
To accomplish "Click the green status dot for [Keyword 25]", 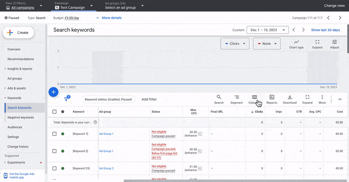I will click(63, 168).
